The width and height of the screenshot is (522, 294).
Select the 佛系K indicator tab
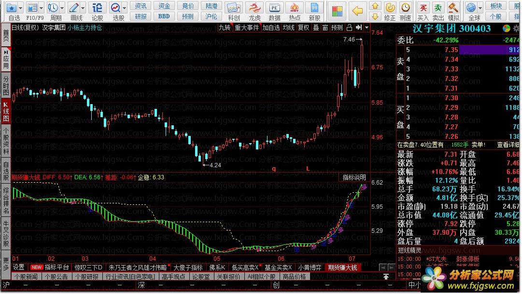pos(217,267)
